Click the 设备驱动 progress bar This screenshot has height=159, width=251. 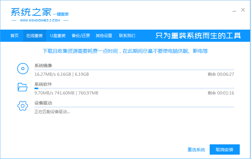[x=134, y=107]
